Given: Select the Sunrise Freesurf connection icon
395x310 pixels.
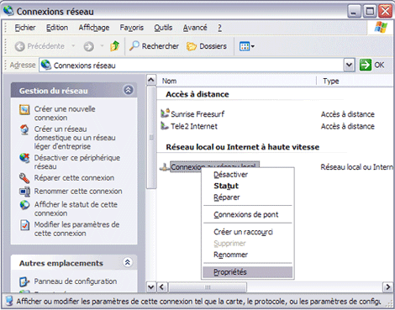Looking at the screenshot, I should click(x=165, y=113).
